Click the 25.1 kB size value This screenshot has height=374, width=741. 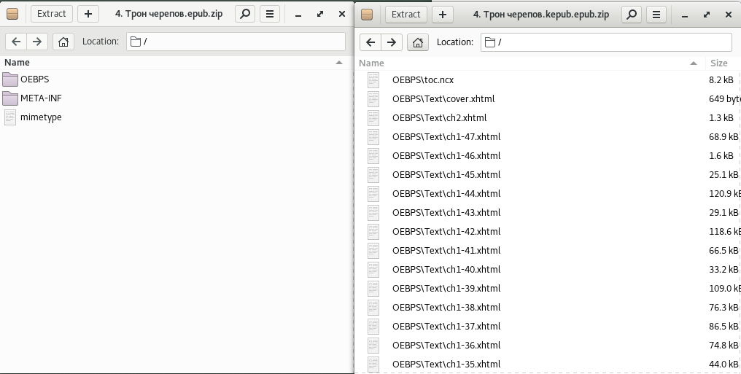(723, 174)
